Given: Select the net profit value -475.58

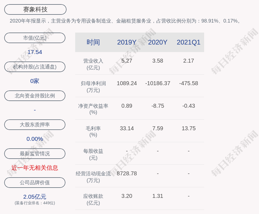Looking at the screenshot, I should click(x=189, y=83).
